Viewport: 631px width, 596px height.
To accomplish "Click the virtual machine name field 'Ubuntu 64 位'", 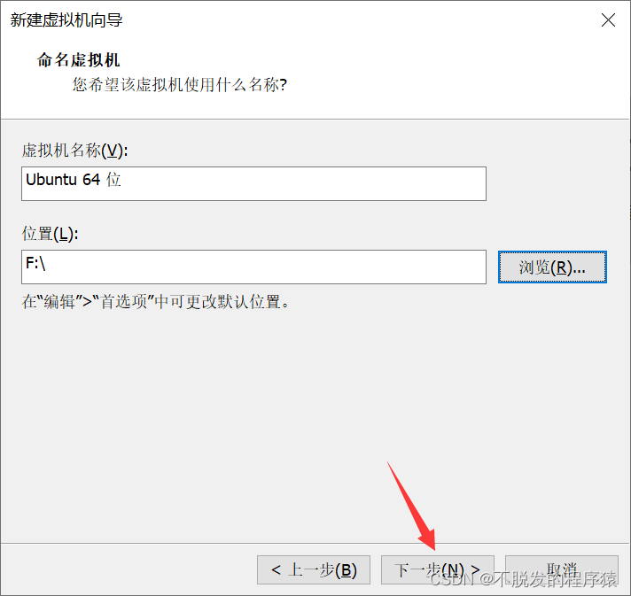I will (x=253, y=184).
